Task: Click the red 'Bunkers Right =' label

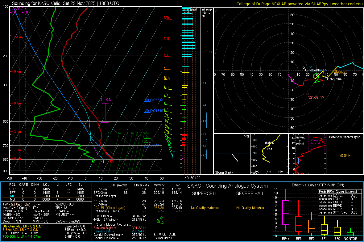Action: (x=105, y=228)
